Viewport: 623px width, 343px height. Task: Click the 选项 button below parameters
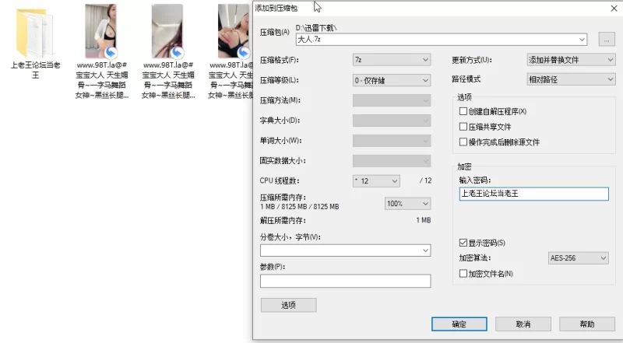coord(288,305)
